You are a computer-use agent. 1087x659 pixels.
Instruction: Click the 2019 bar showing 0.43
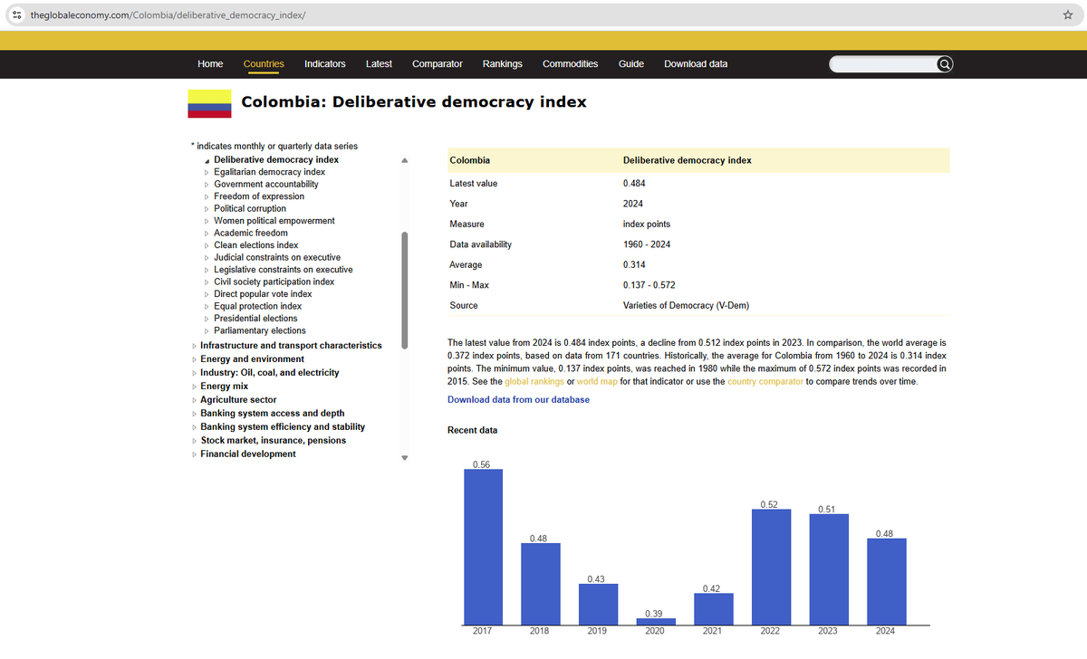[599, 604]
